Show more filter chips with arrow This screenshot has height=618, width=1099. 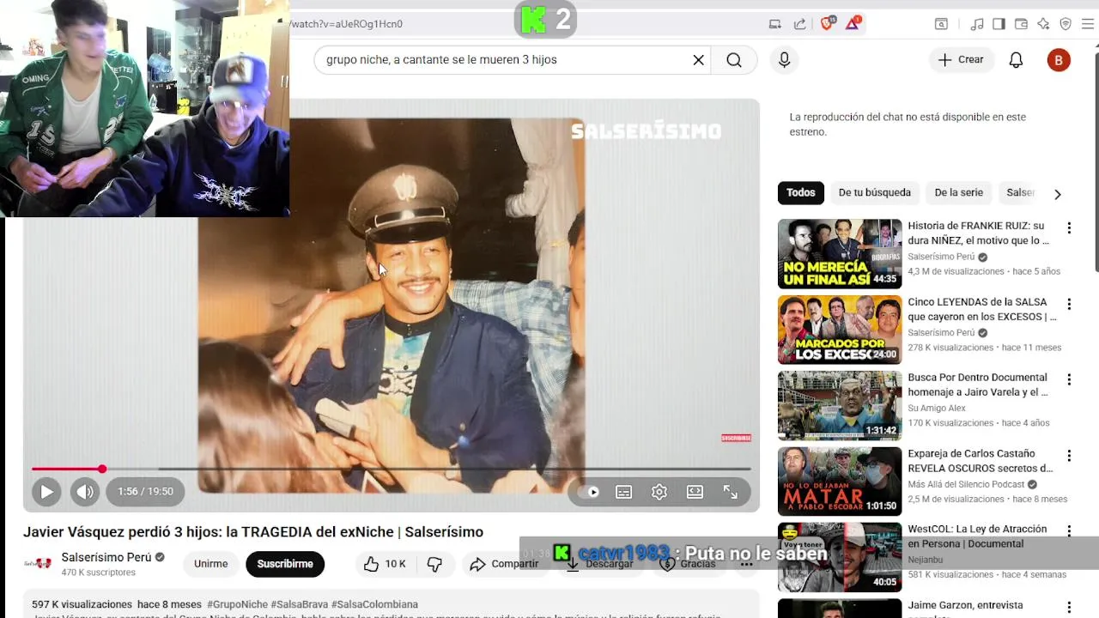1058,194
